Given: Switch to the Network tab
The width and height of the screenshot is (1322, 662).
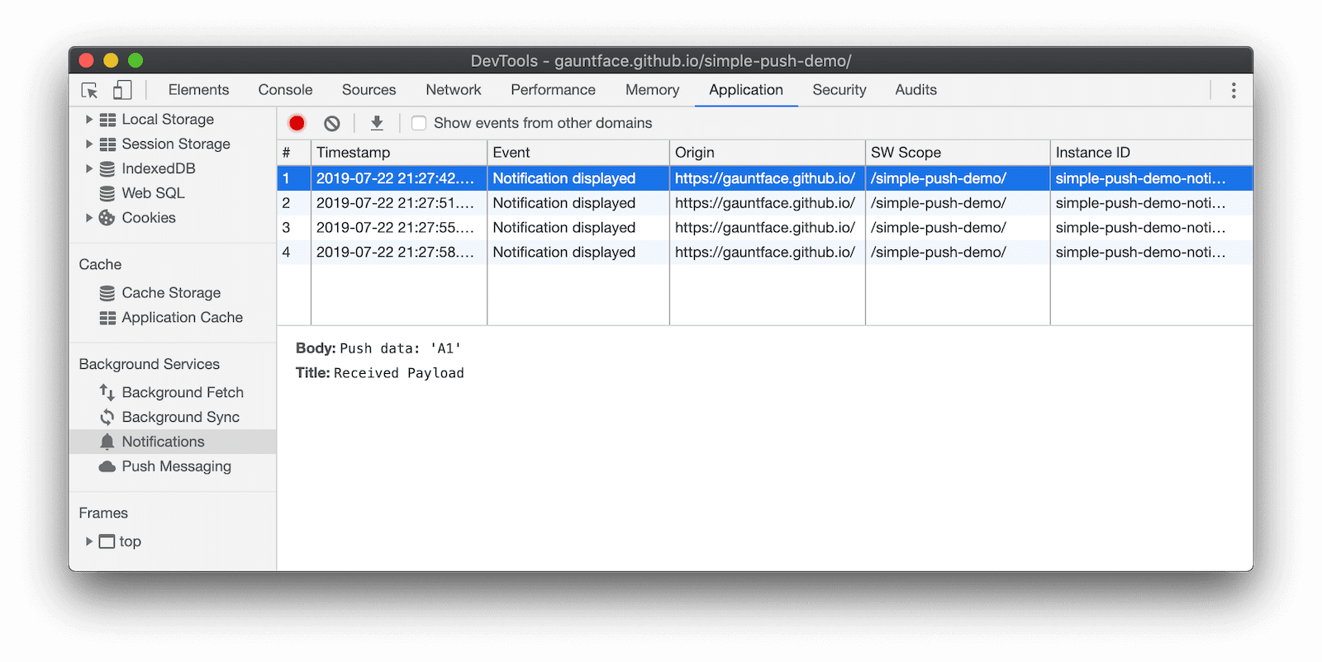Looking at the screenshot, I should click(453, 90).
